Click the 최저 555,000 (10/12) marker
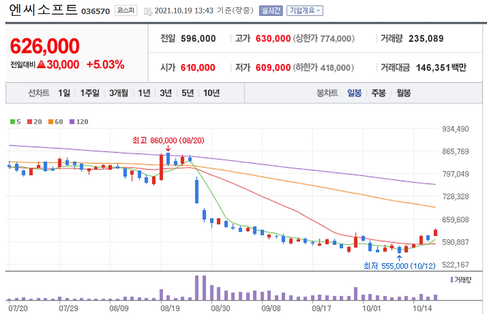487x314 pixels. (399, 266)
